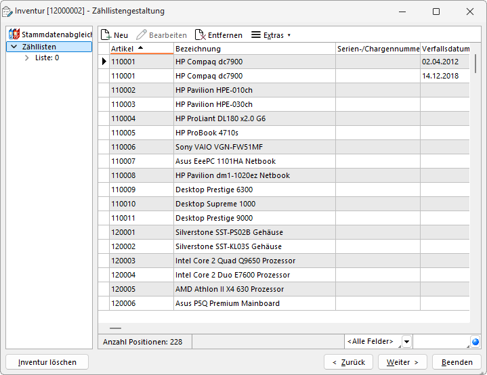Image resolution: width=487 pixels, height=375 pixels.
Task: Select HP Pavilion HPE-010ch row
Action: pos(284,90)
